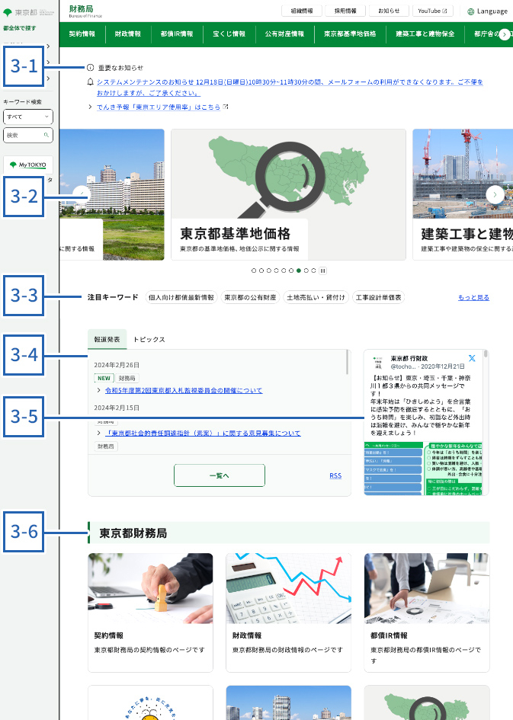
Task: Open the すべて category dropdown
Action: [28, 117]
